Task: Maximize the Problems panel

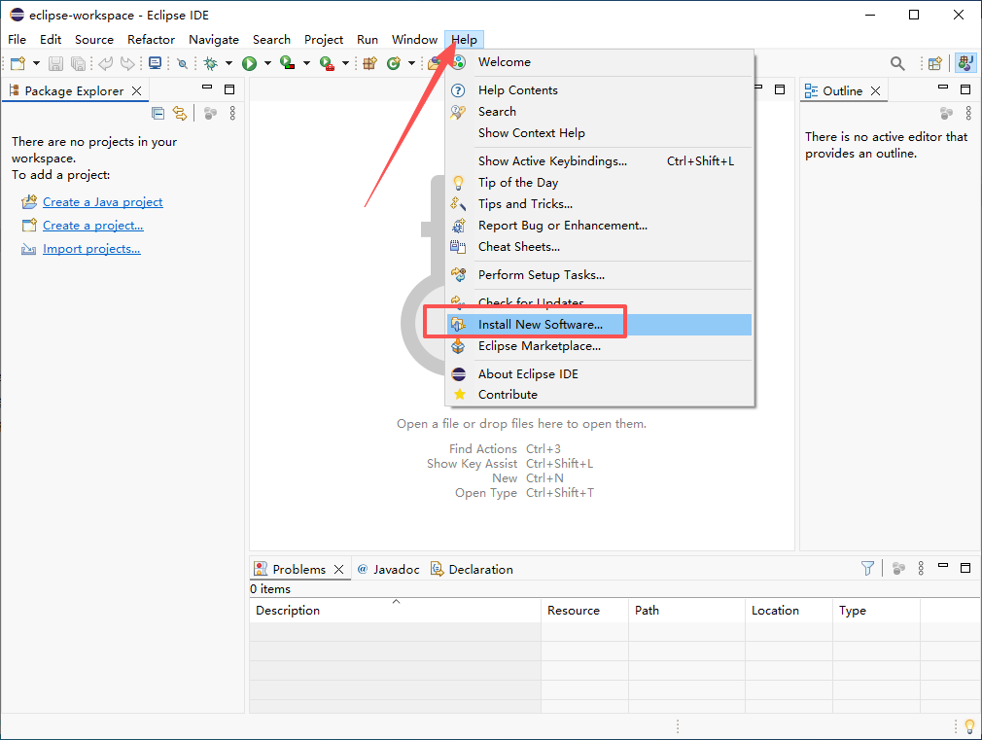Action: tap(965, 568)
